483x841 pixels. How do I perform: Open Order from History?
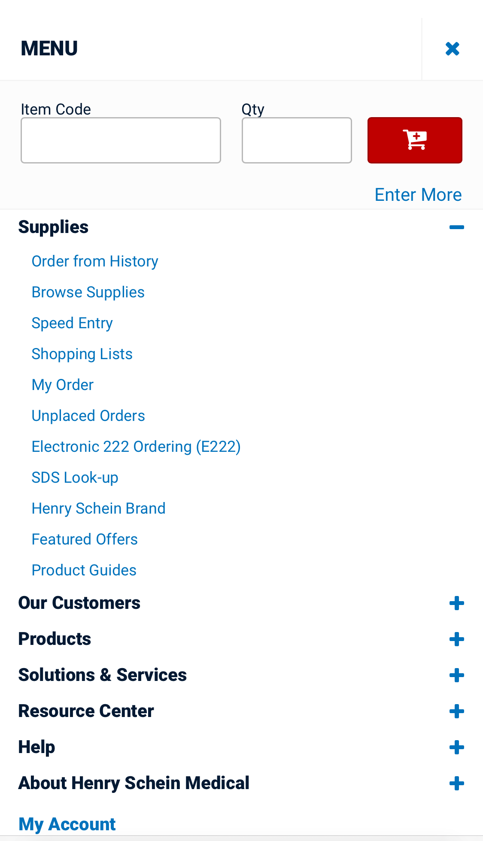94,261
